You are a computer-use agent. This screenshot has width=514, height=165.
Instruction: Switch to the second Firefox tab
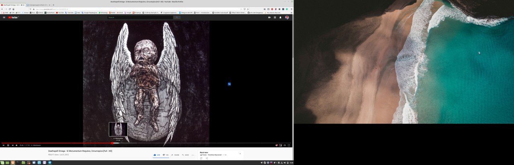coord(38,5)
